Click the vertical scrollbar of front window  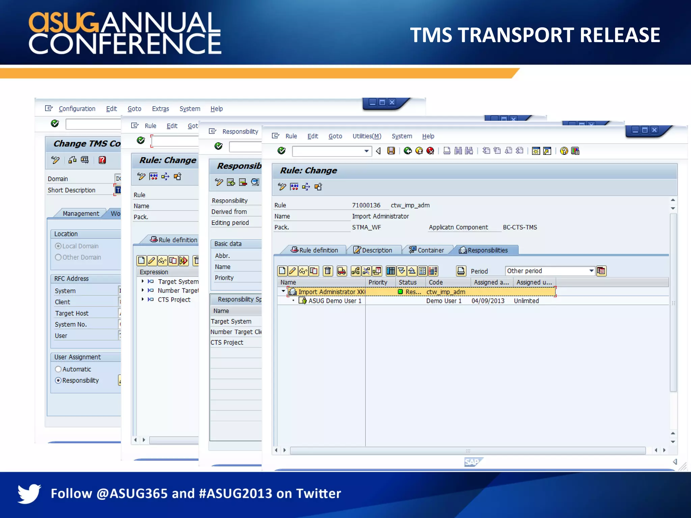(x=673, y=303)
